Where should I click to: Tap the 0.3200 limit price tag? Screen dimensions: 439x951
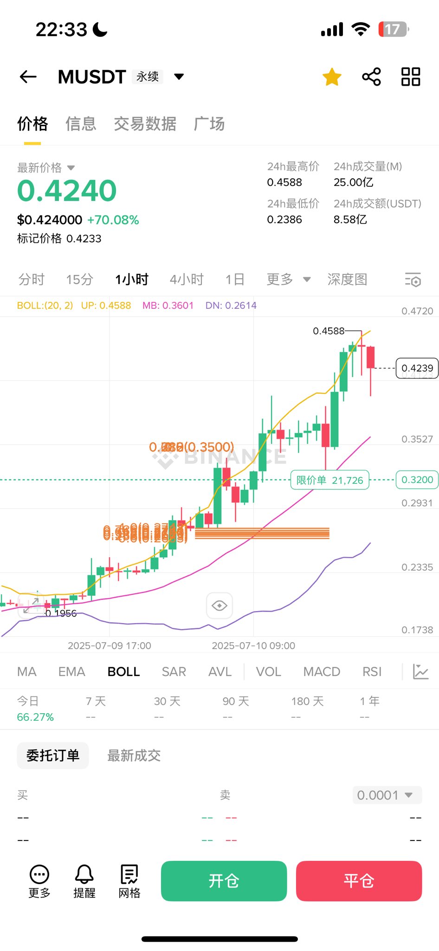(417, 480)
